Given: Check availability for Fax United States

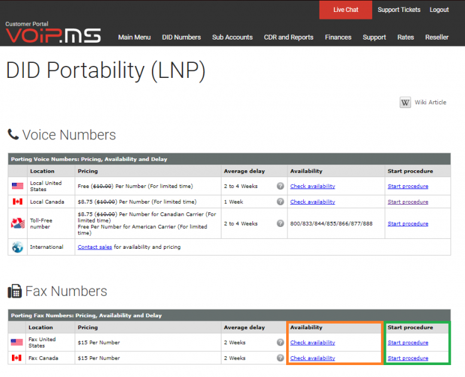Looking at the screenshot, I should tap(313, 342).
